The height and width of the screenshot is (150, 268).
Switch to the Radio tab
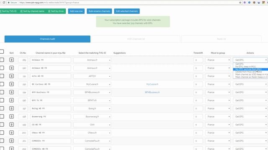(x=222, y=39)
